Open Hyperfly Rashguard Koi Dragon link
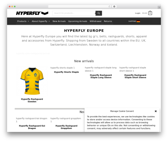 [x=32, y=127]
